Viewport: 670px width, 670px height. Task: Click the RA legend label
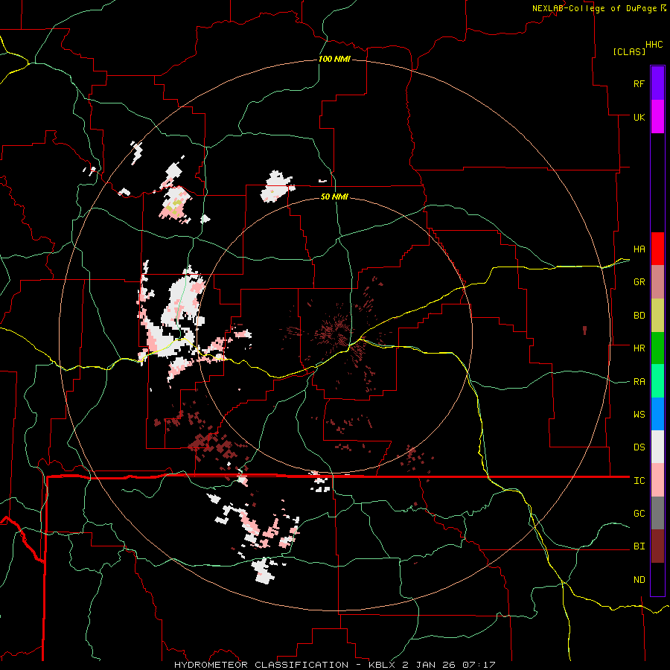click(x=639, y=382)
